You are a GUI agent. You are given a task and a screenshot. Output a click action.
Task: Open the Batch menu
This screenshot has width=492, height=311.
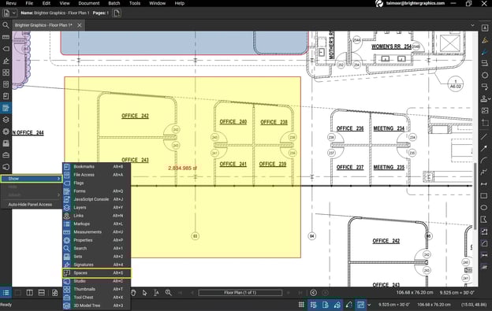point(114,3)
